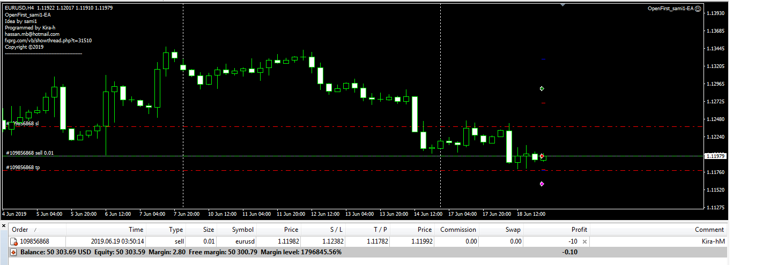The height and width of the screenshot is (265, 770).
Task: Click the Symbol column header
Action: coord(242,229)
